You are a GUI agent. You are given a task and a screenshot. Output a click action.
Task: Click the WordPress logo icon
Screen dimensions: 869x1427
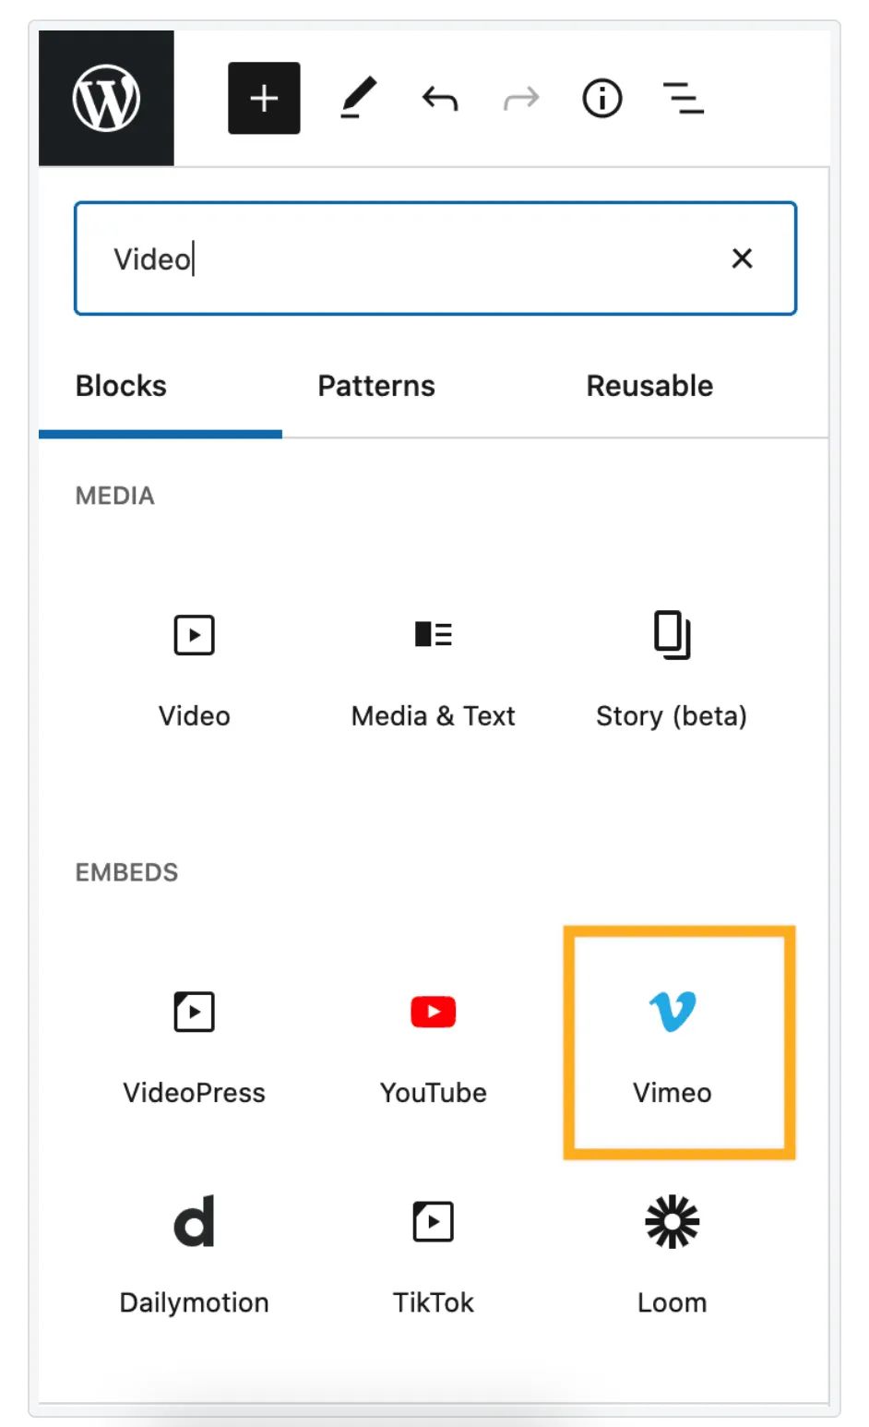tap(106, 98)
